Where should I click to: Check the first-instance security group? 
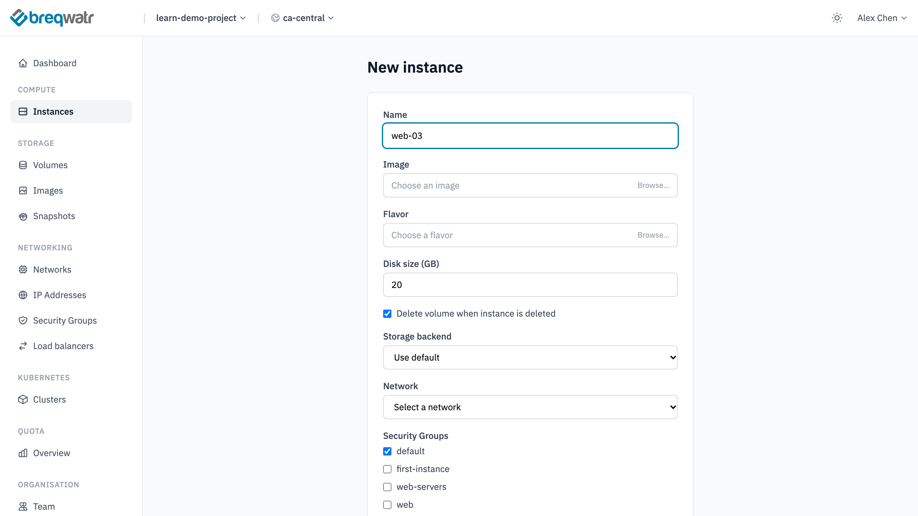click(387, 469)
